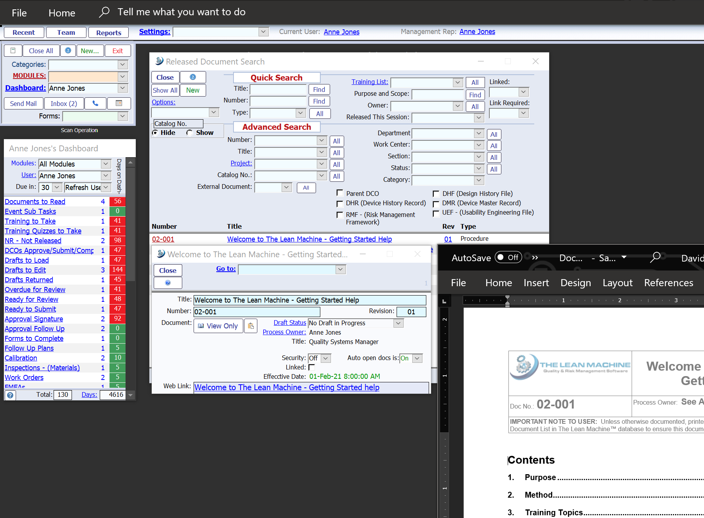Expand the MODULES dropdown

[123, 77]
